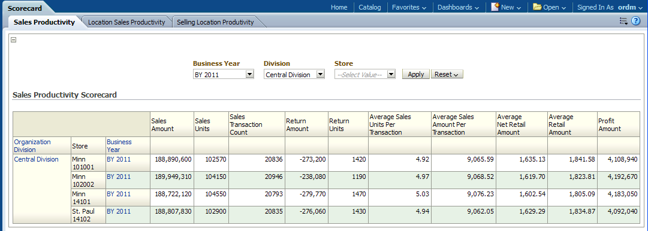Select store cell St. Paul 14102
648x231 pixels.
[x=89, y=215]
